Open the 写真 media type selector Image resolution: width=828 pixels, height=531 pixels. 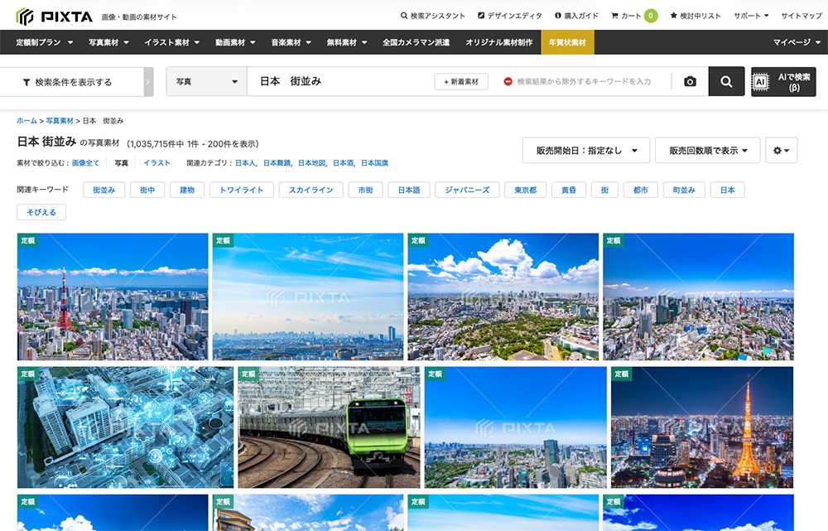click(205, 81)
